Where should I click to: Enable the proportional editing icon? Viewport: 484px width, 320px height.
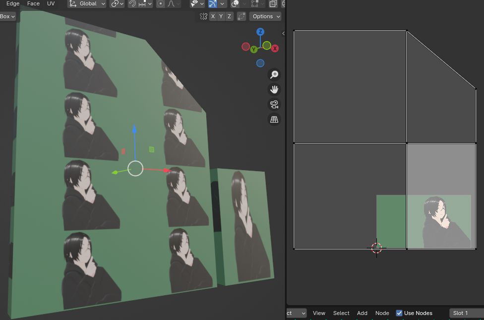click(x=161, y=3)
